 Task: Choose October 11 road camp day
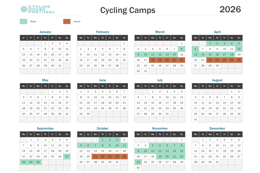(x=124, y=145)
